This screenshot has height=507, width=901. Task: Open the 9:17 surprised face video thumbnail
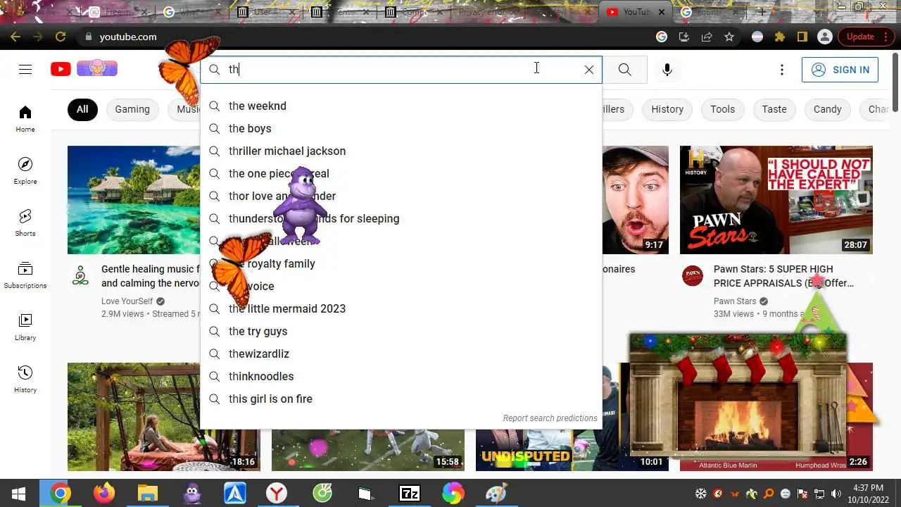pyautogui.click(x=635, y=200)
